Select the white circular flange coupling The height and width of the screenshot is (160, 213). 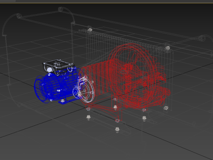[86, 90]
